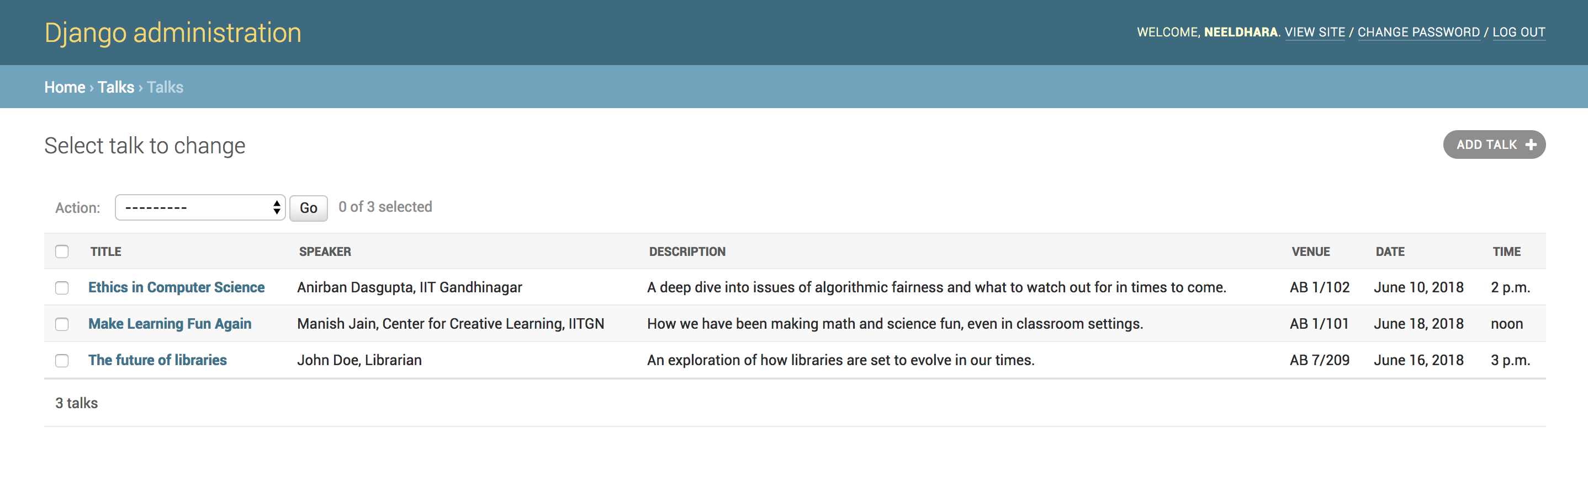Screen dimensions: 1588x503
Task: Click the Action dropdown arrows
Action: tap(277, 207)
